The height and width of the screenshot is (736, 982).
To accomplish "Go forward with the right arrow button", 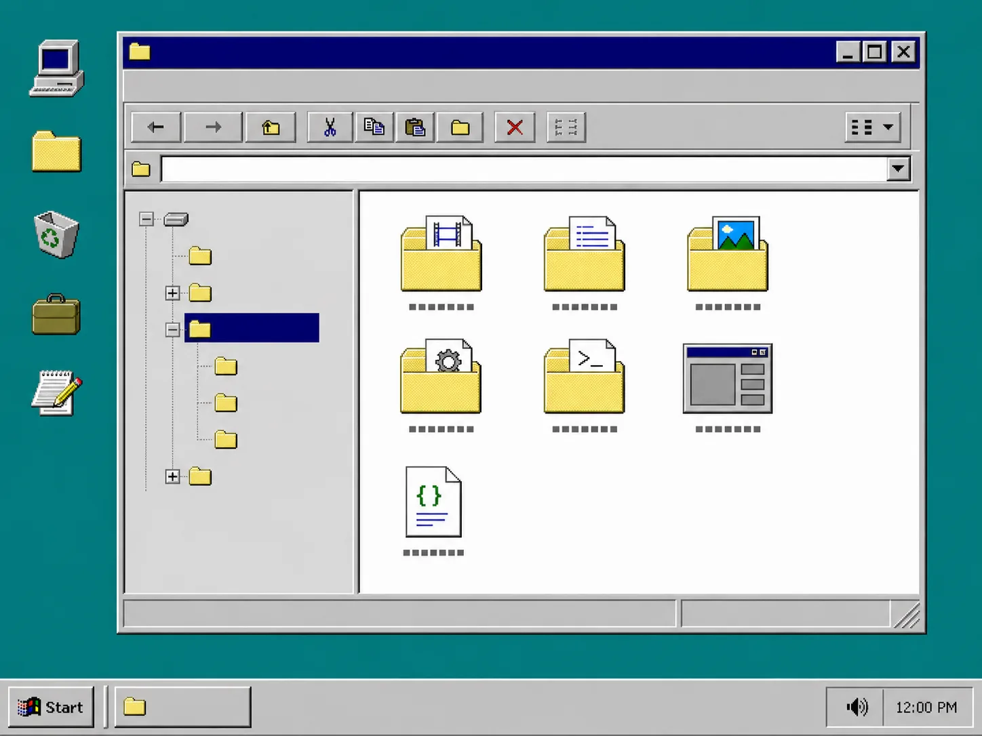I will pos(213,127).
